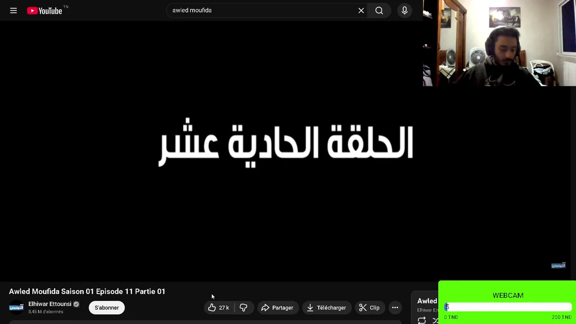Screen dimensions: 576x324
Task: Clear the search box text
Action: pyautogui.click(x=361, y=10)
